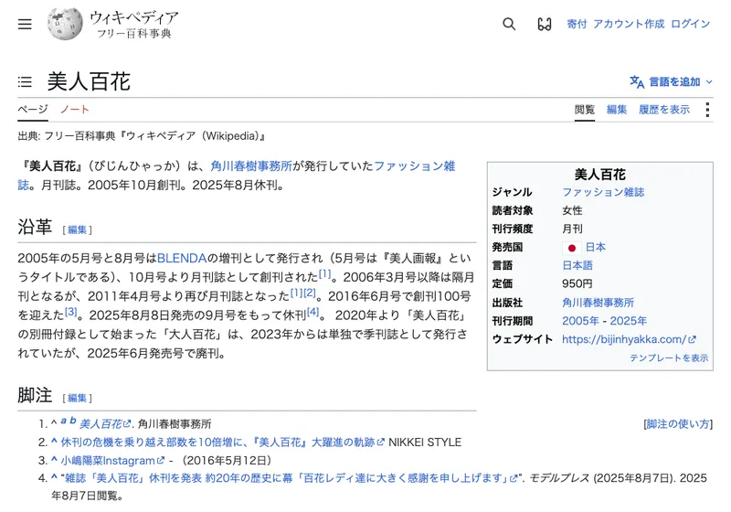The height and width of the screenshot is (512, 731).
Task: Jump to citation [3] in 沿革 text
Action: pos(71,312)
